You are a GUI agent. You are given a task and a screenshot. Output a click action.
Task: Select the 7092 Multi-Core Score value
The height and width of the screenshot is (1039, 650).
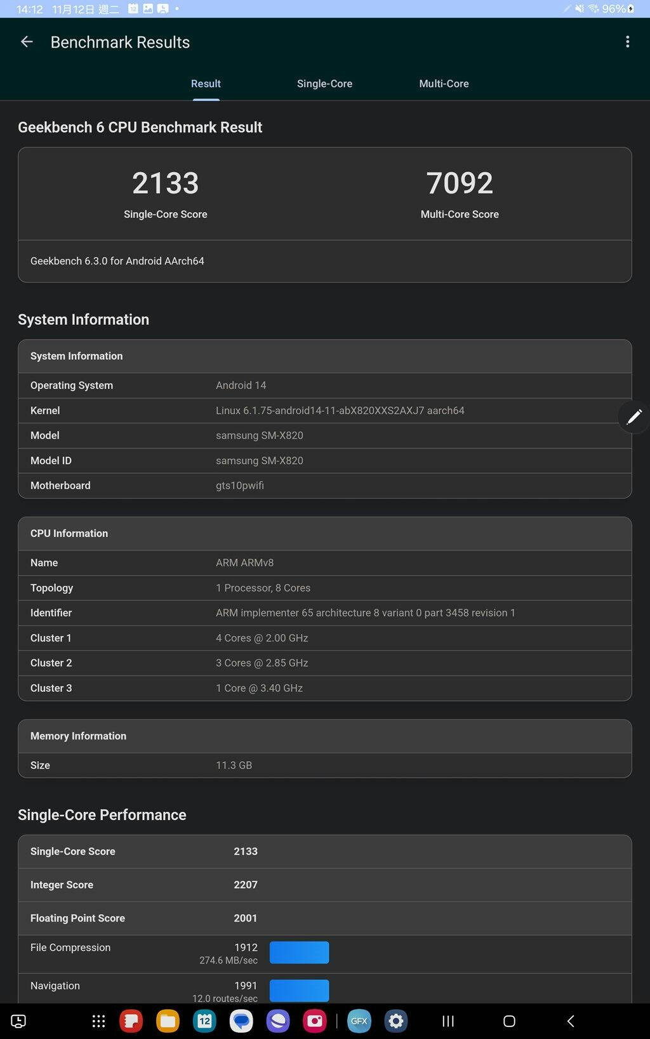pyautogui.click(x=460, y=183)
